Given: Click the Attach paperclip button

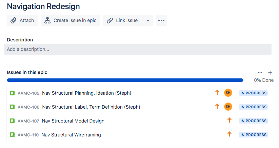Looking at the screenshot, I should pyautogui.click(x=22, y=20).
